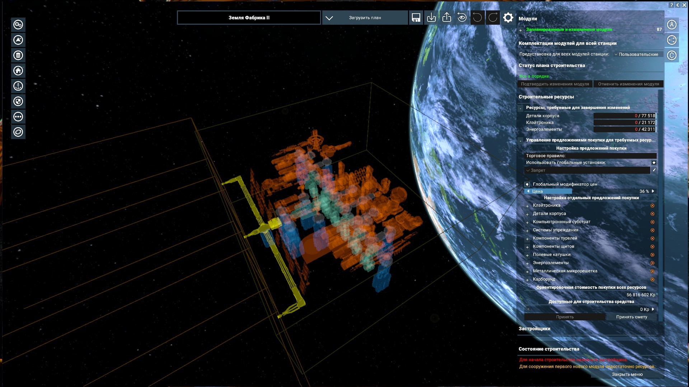
Task: Click the Закрыть меню button
Action: point(627,374)
